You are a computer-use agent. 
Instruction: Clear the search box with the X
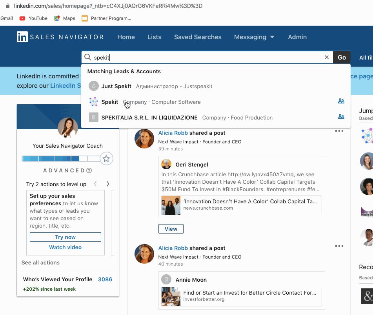[327, 57]
